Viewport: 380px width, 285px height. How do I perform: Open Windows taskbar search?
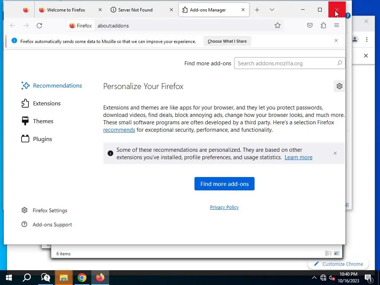pos(27,278)
